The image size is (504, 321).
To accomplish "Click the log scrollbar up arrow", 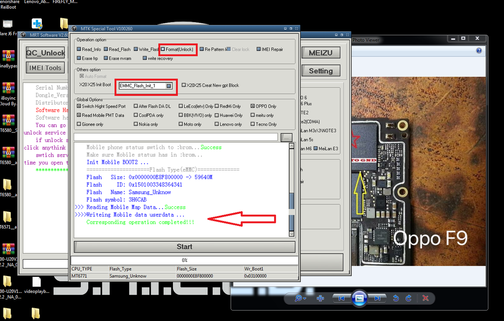I will pos(292,146).
